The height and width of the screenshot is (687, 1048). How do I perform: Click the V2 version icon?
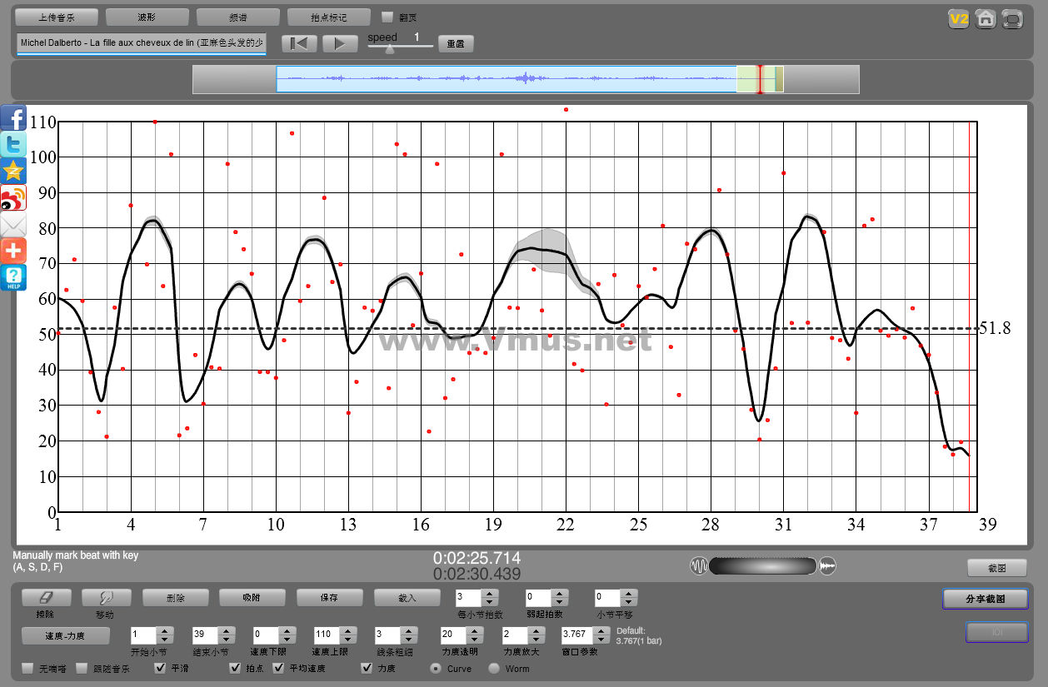pos(959,18)
